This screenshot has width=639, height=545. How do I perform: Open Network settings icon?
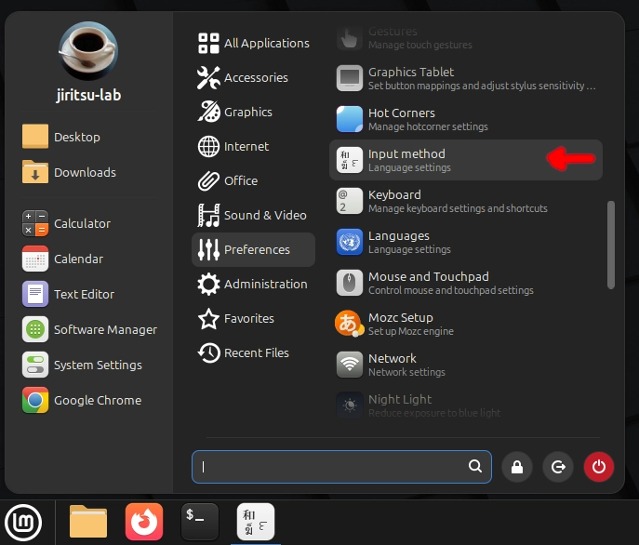tap(349, 365)
